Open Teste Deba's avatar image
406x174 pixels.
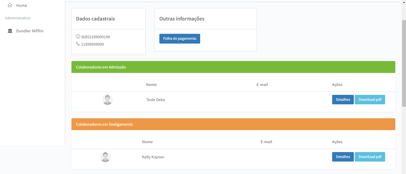tap(108, 100)
